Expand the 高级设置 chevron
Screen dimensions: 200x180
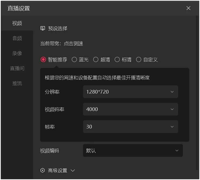click(73, 170)
